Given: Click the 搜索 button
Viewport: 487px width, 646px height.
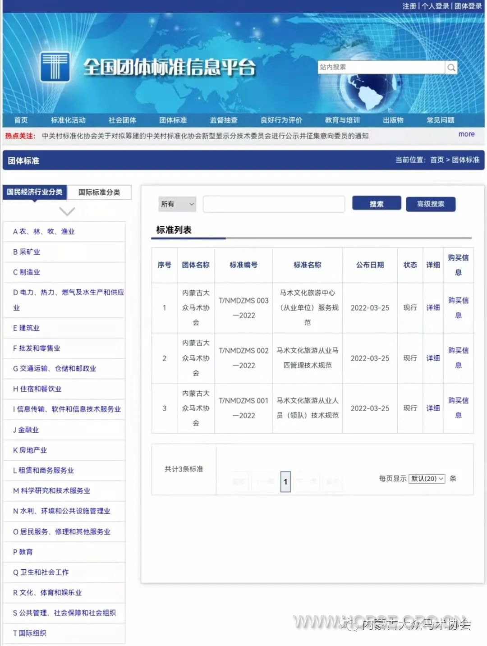Looking at the screenshot, I should 377,204.
